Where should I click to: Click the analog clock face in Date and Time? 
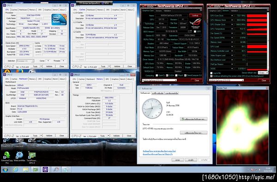[152, 108]
